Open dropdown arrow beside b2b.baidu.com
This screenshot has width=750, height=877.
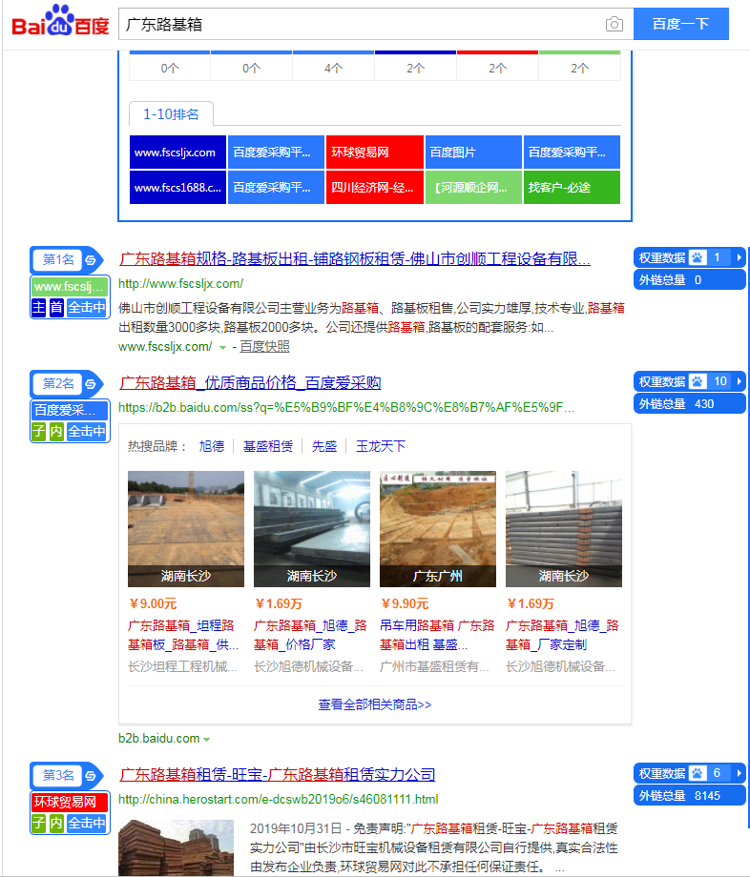pos(206,740)
